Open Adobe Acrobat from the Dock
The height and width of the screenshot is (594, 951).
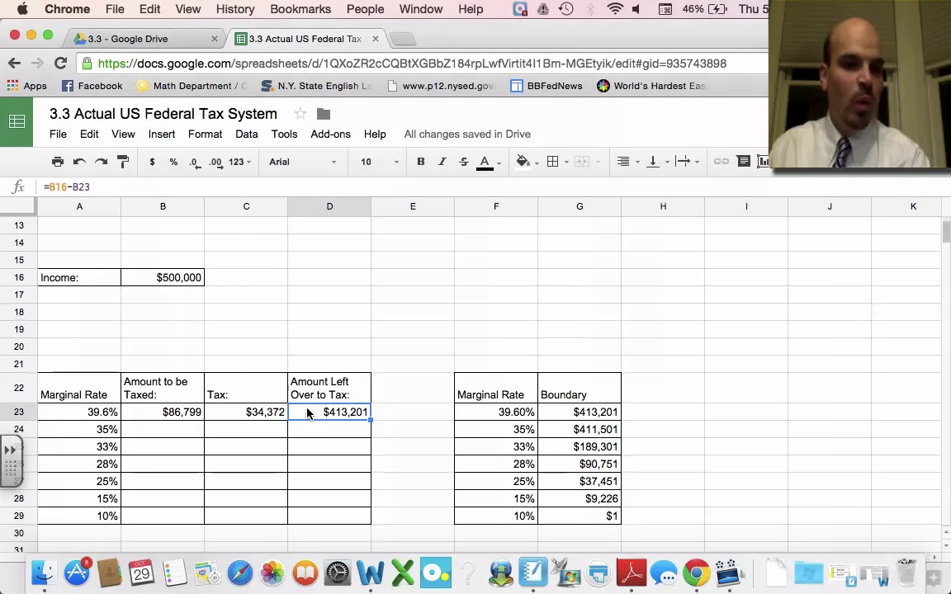pyautogui.click(x=632, y=573)
